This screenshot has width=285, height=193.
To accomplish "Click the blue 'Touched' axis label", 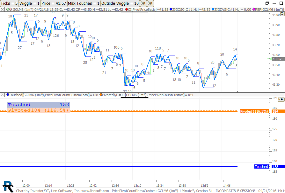I will (261, 167).
